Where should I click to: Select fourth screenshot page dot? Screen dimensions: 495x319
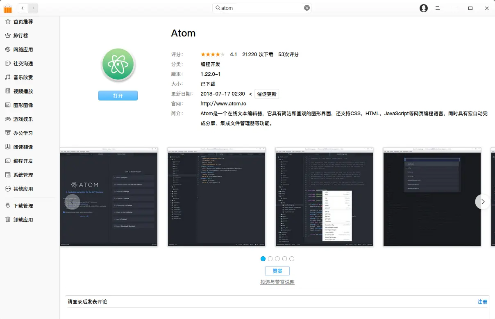coord(284,259)
